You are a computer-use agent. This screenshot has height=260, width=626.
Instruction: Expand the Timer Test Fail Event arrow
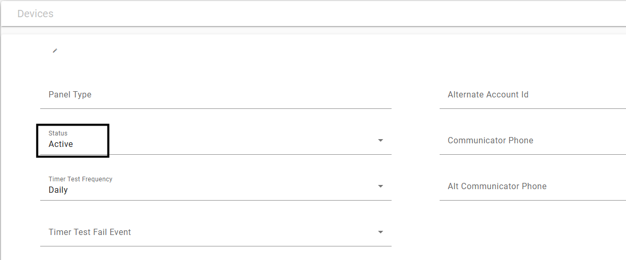coord(381,232)
